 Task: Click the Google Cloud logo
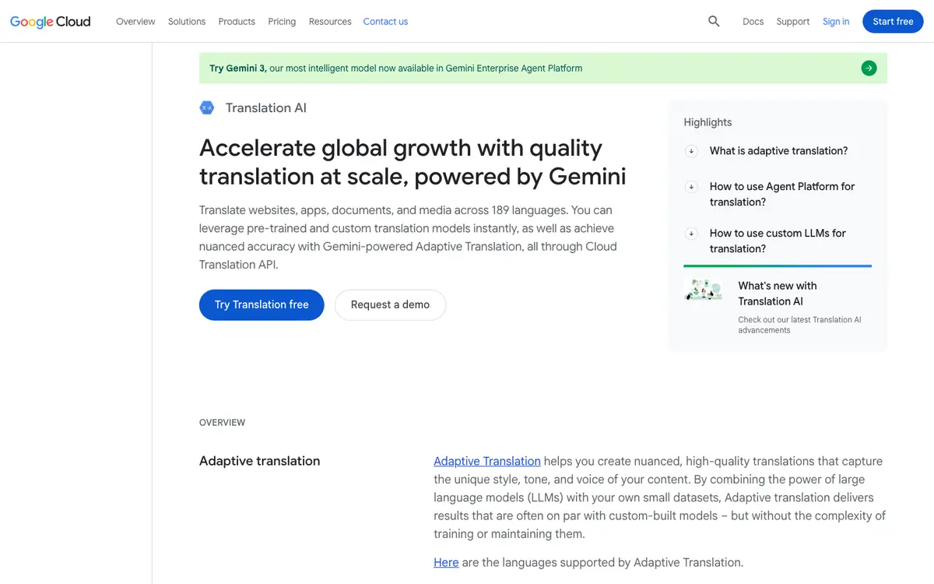tap(50, 22)
